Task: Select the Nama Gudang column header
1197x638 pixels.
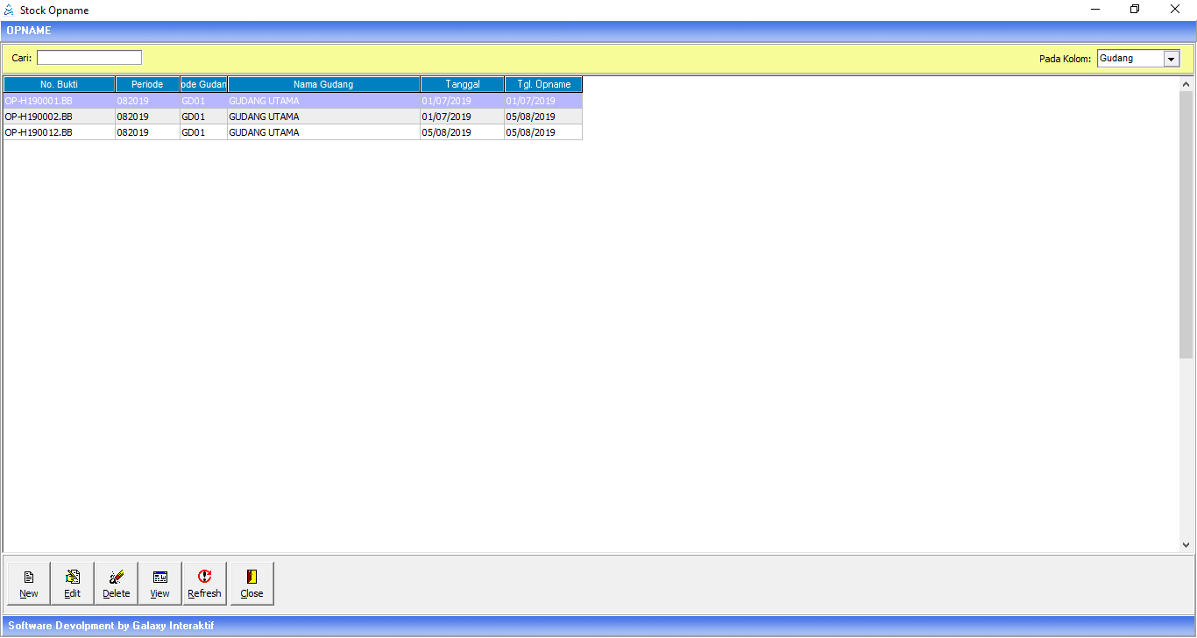Action: pos(323,84)
